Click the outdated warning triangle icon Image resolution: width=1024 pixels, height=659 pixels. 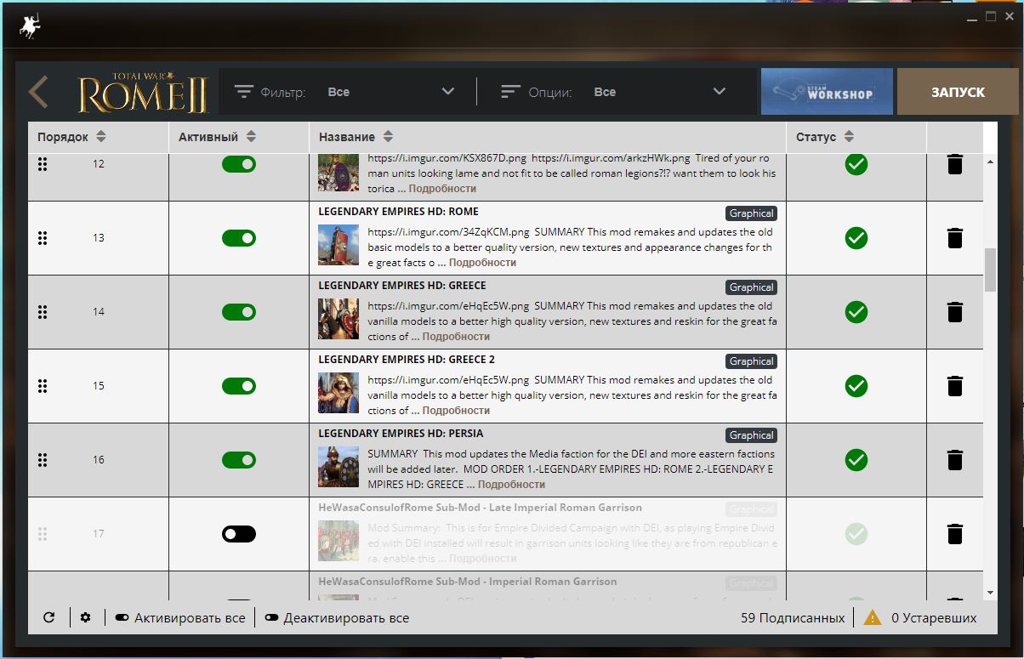(873, 618)
